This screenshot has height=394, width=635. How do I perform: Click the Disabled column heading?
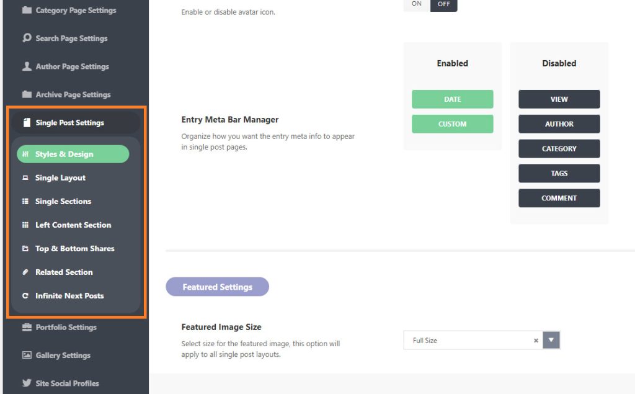pyautogui.click(x=559, y=63)
